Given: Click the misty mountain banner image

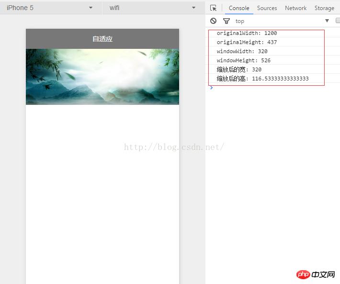Looking at the screenshot, I should pyautogui.click(x=102, y=77).
